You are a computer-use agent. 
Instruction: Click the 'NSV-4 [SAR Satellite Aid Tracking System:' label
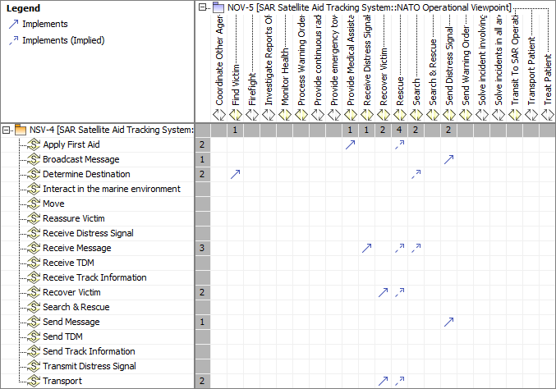pyautogui.click(x=112, y=130)
